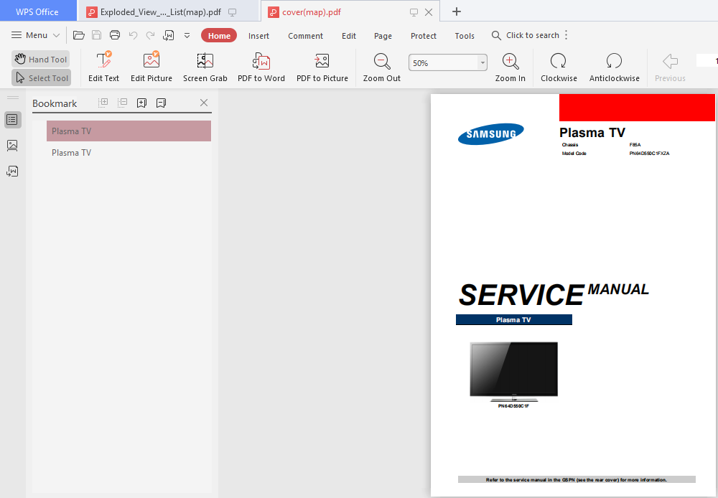The width and height of the screenshot is (718, 498).
Task: Close the Bookmark panel
Action: pos(204,103)
